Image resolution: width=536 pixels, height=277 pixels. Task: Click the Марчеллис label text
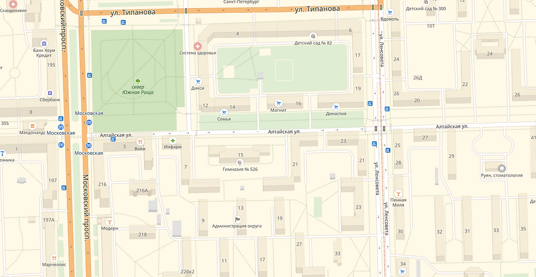(x=54, y=265)
